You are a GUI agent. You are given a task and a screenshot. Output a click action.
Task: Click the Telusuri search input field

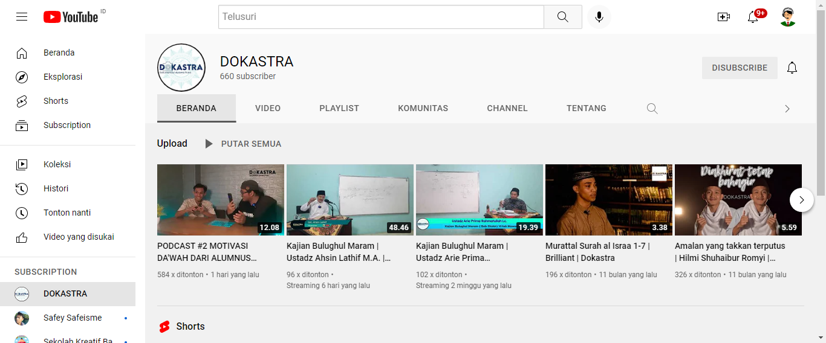tap(381, 17)
